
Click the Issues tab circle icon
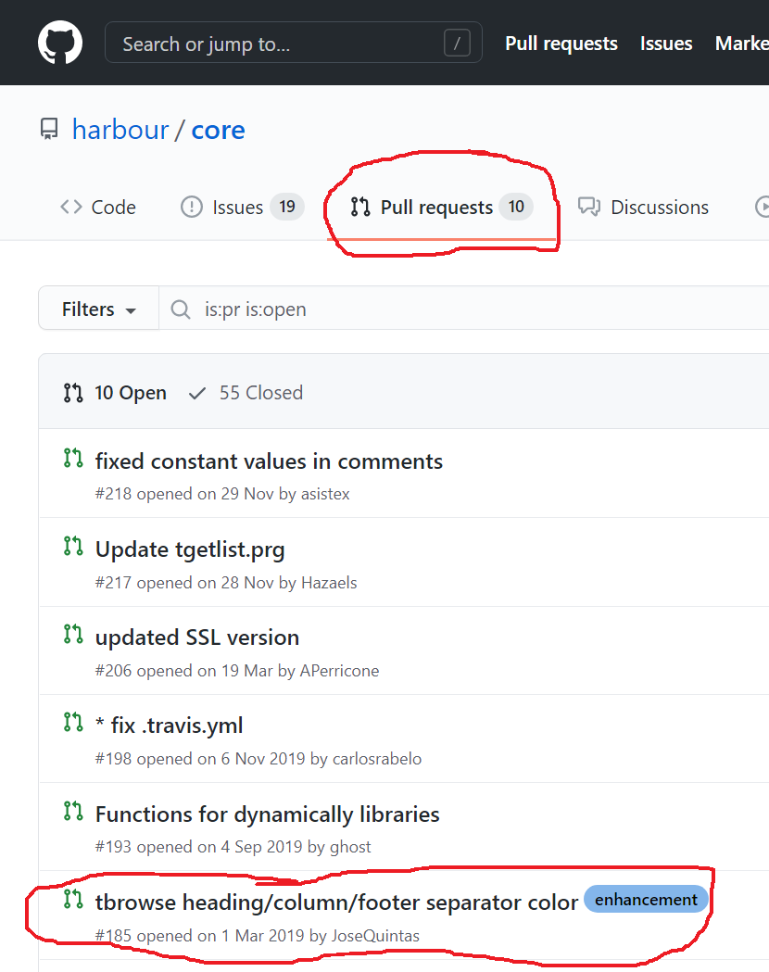pos(192,207)
